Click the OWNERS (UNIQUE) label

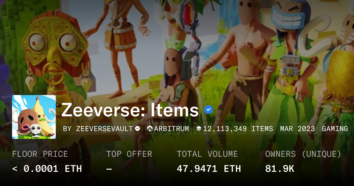(x=303, y=154)
